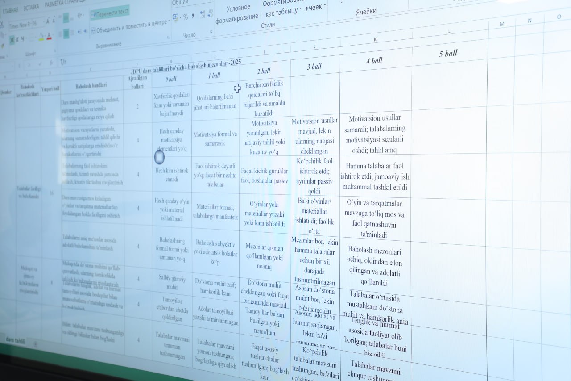Screen dimensions: 571x381
Task: Switch to the ВСТАВКА ribbon tab
Action: coord(31,8)
